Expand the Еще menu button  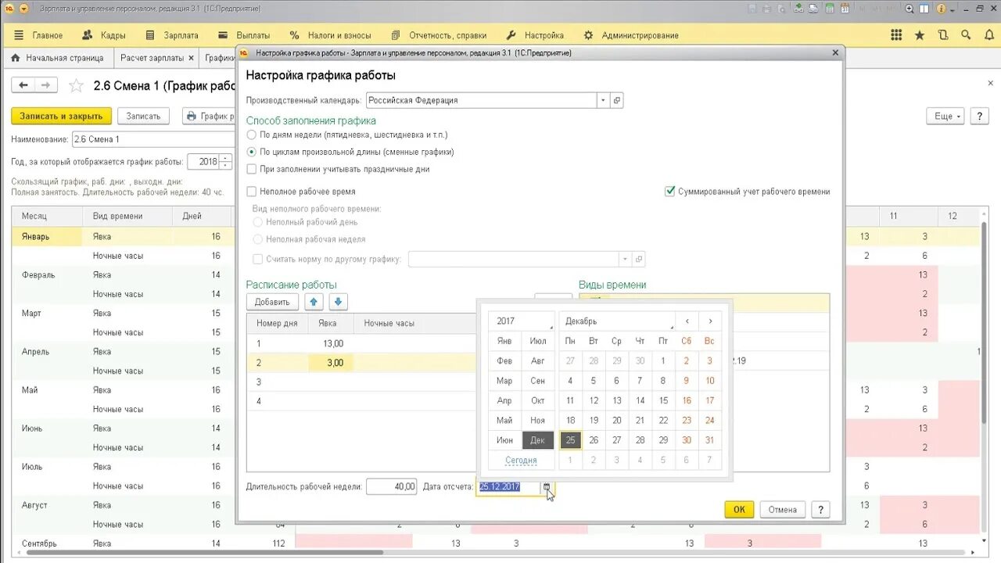(x=947, y=116)
